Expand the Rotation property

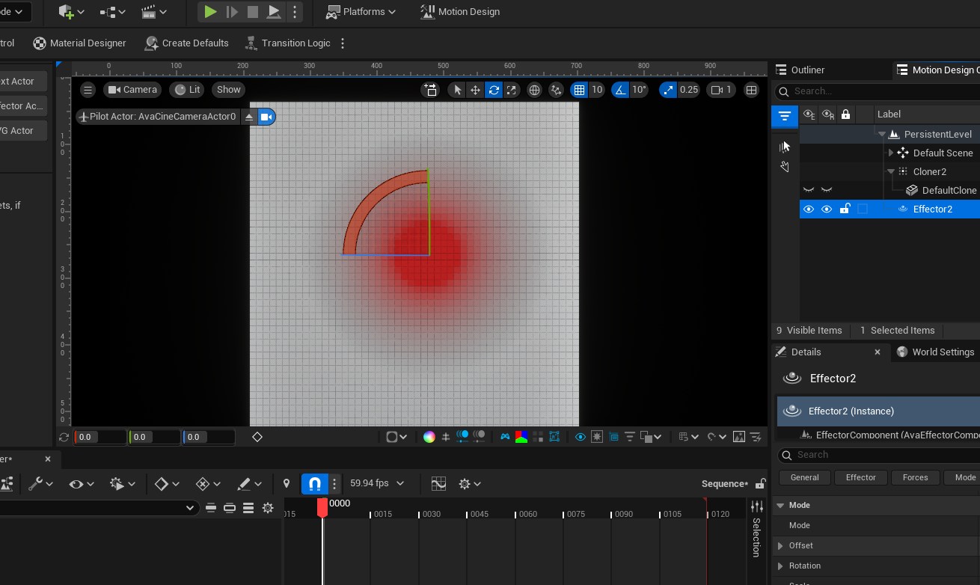pos(780,566)
